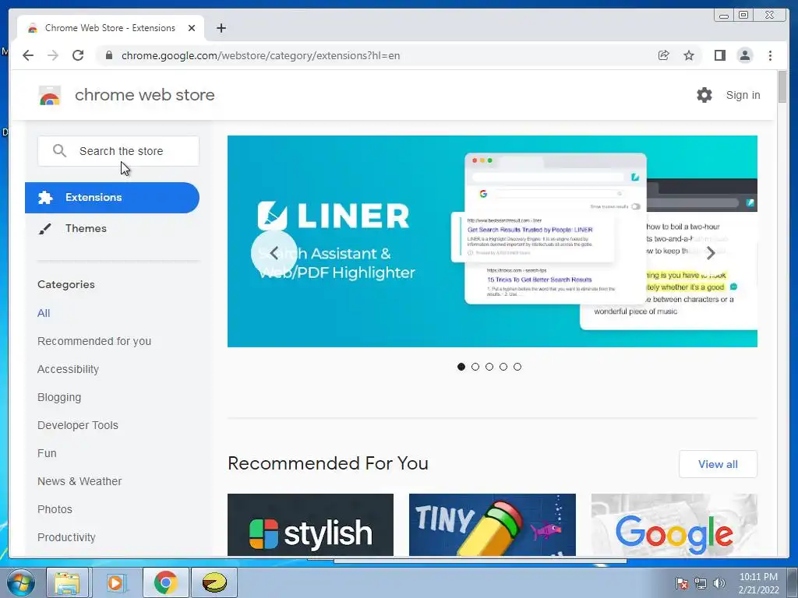Open the Tiny extension card with pencil

[x=493, y=525]
